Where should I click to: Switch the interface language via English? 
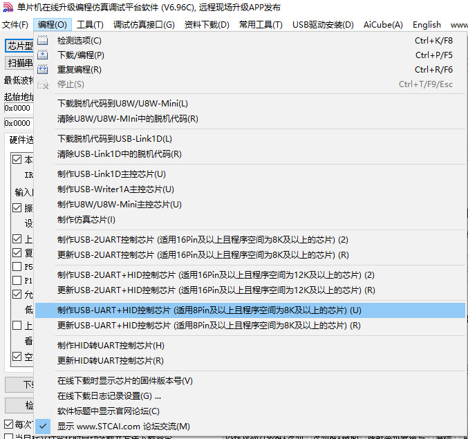(427, 24)
